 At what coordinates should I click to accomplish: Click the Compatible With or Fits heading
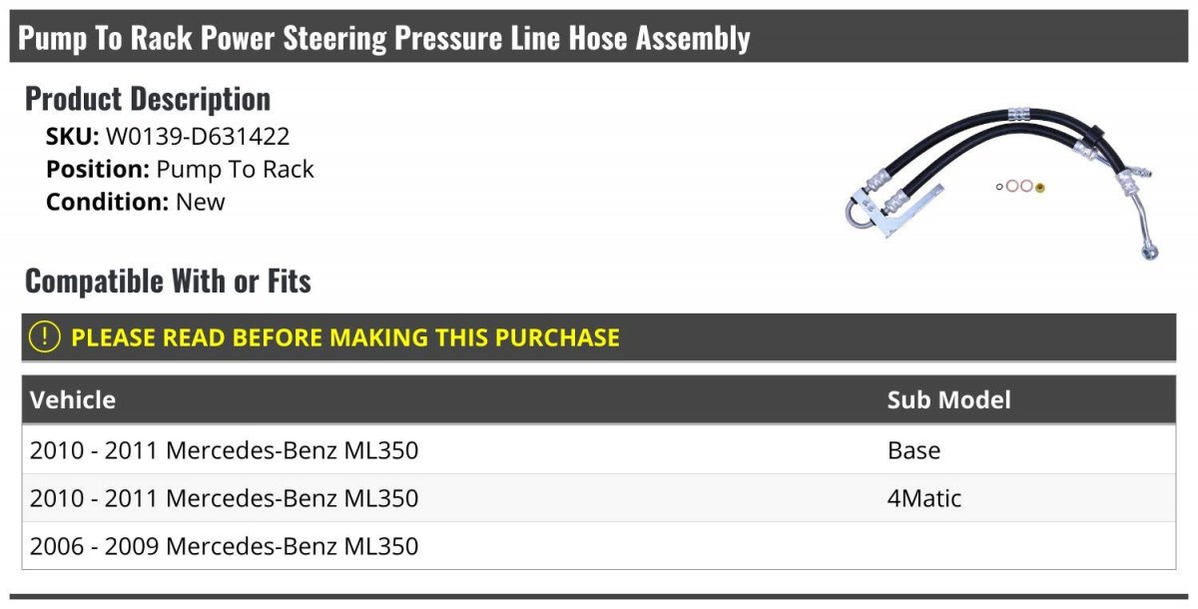point(168,281)
